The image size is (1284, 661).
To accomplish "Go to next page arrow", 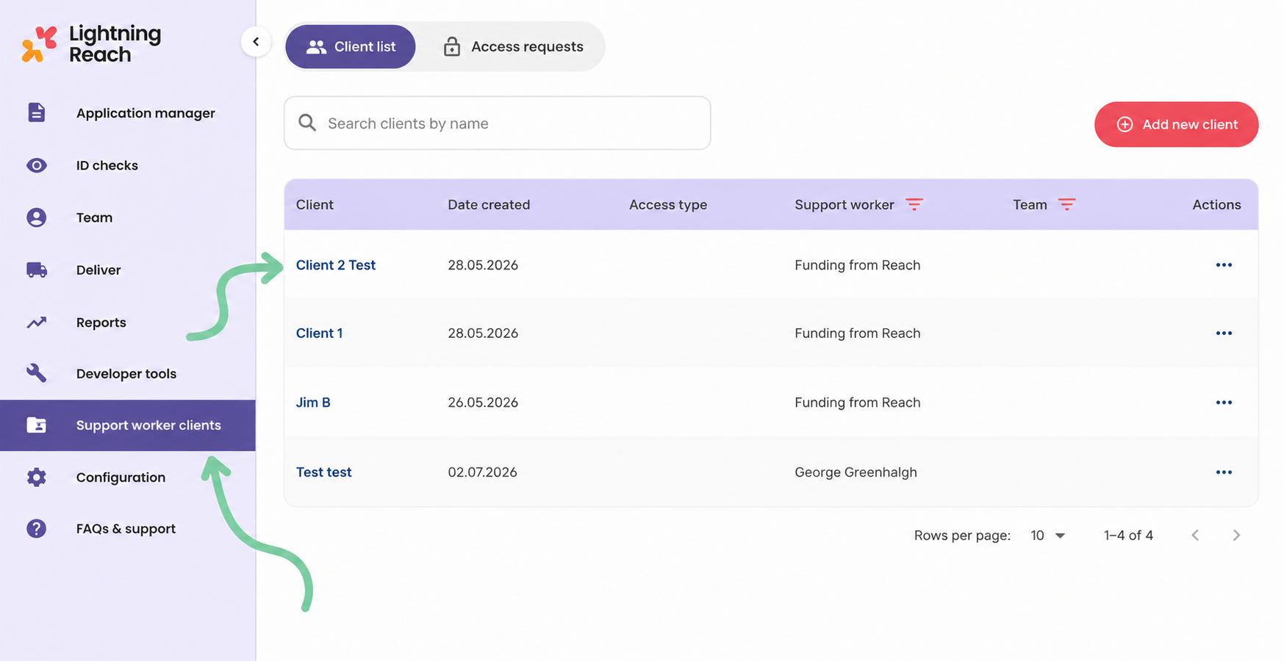I will tap(1236, 535).
